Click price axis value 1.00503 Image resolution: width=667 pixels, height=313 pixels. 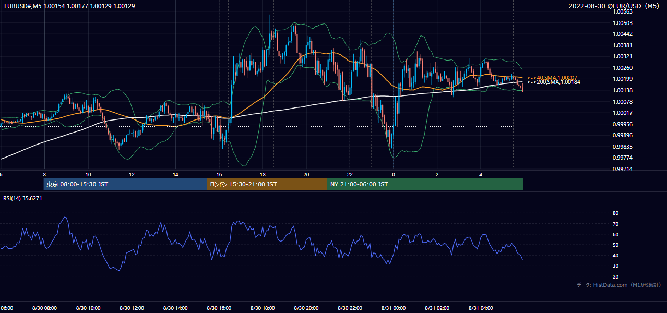pyautogui.click(x=623, y=23)
